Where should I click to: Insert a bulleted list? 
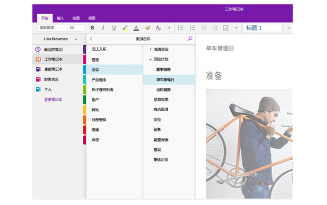click(181, 28)
